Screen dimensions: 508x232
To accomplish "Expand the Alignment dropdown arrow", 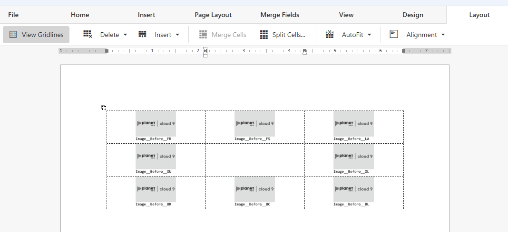I will 443,35.
